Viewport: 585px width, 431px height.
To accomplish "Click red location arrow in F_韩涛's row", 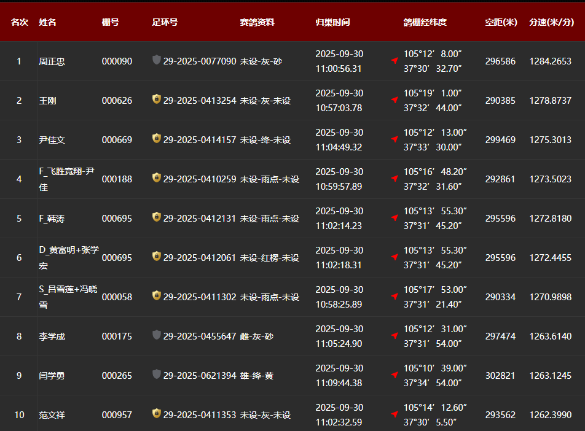I will pyautogui.click(x=395, y=218).
